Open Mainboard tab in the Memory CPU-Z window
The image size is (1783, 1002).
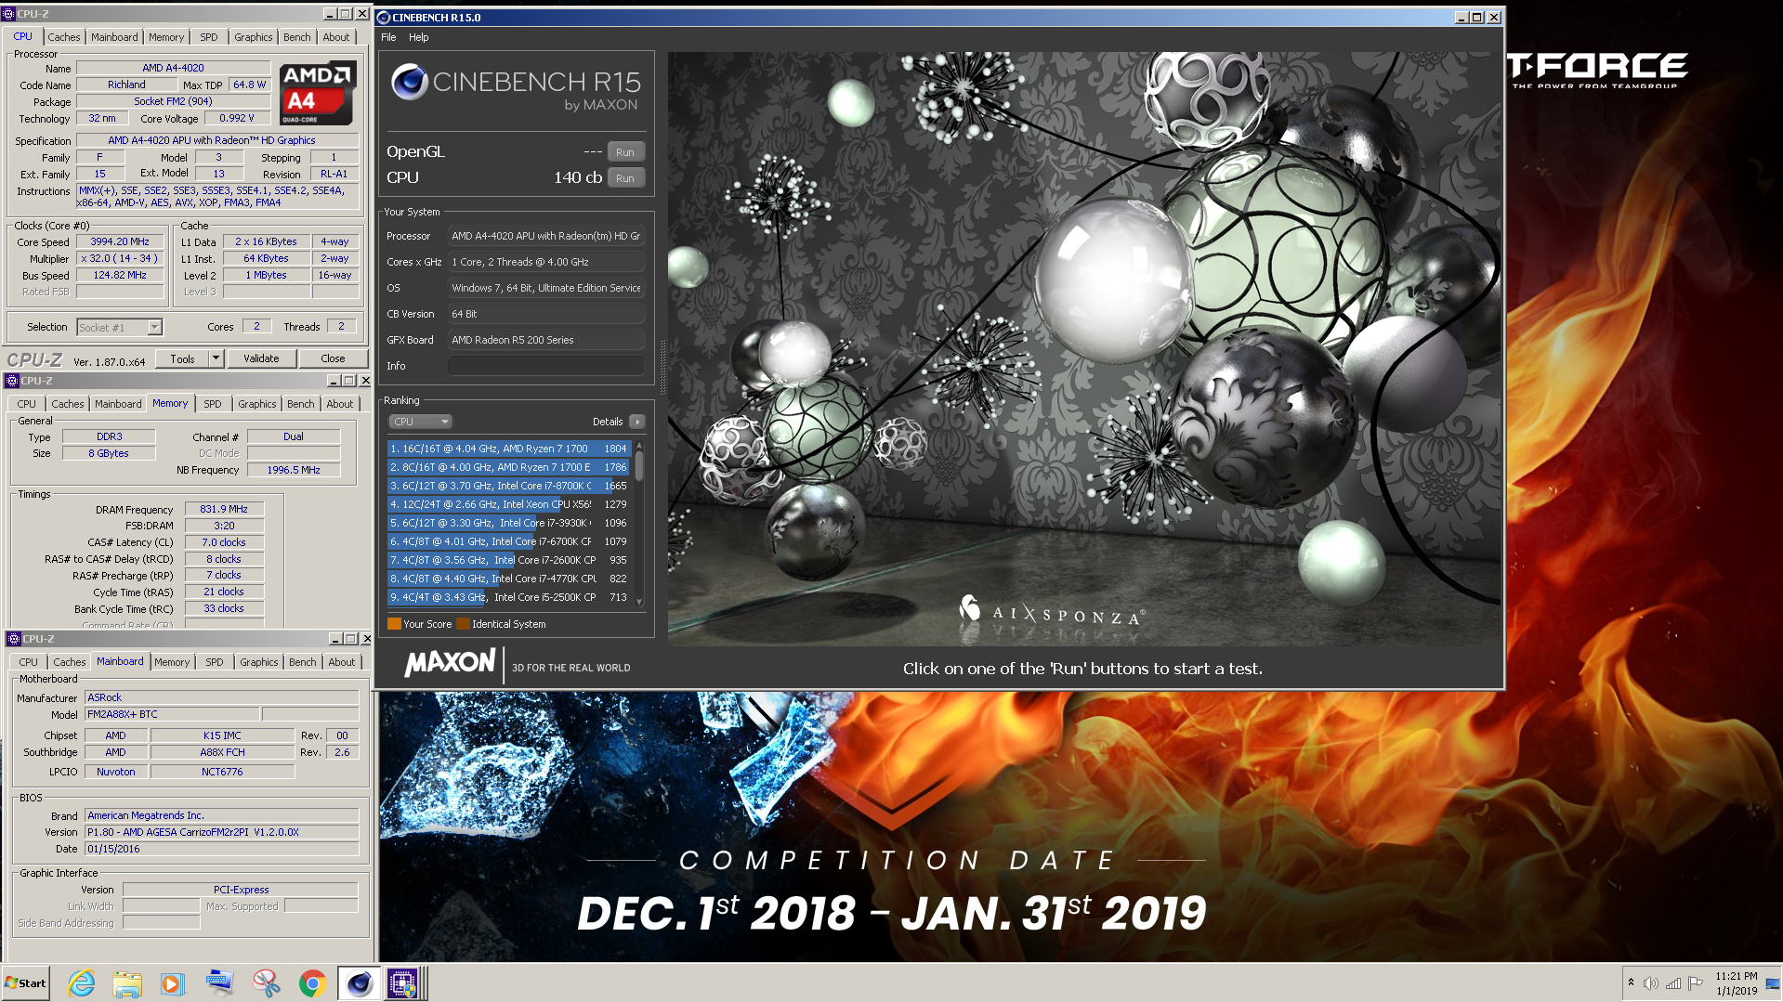118,404
